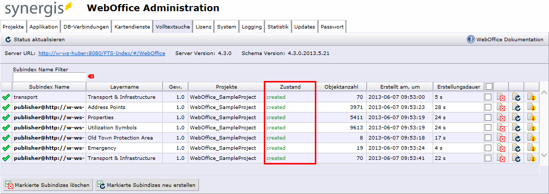This screenshot has width=549, height=194.
Task: Recreate the transport subindex using its refresh icon
Action: coord(516,97)
